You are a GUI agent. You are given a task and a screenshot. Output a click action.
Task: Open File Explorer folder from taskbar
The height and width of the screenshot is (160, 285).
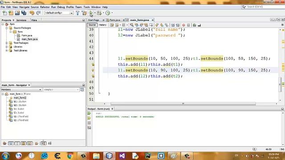[x=96, y=156]
